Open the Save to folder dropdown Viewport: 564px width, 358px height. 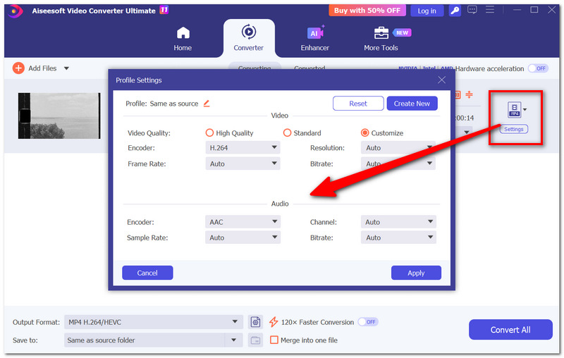point(233,340)
